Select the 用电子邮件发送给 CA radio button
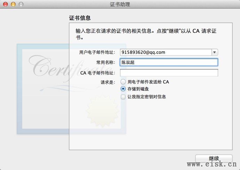The image size is (240, 170). pyautogui.click(x=123, y=82)
